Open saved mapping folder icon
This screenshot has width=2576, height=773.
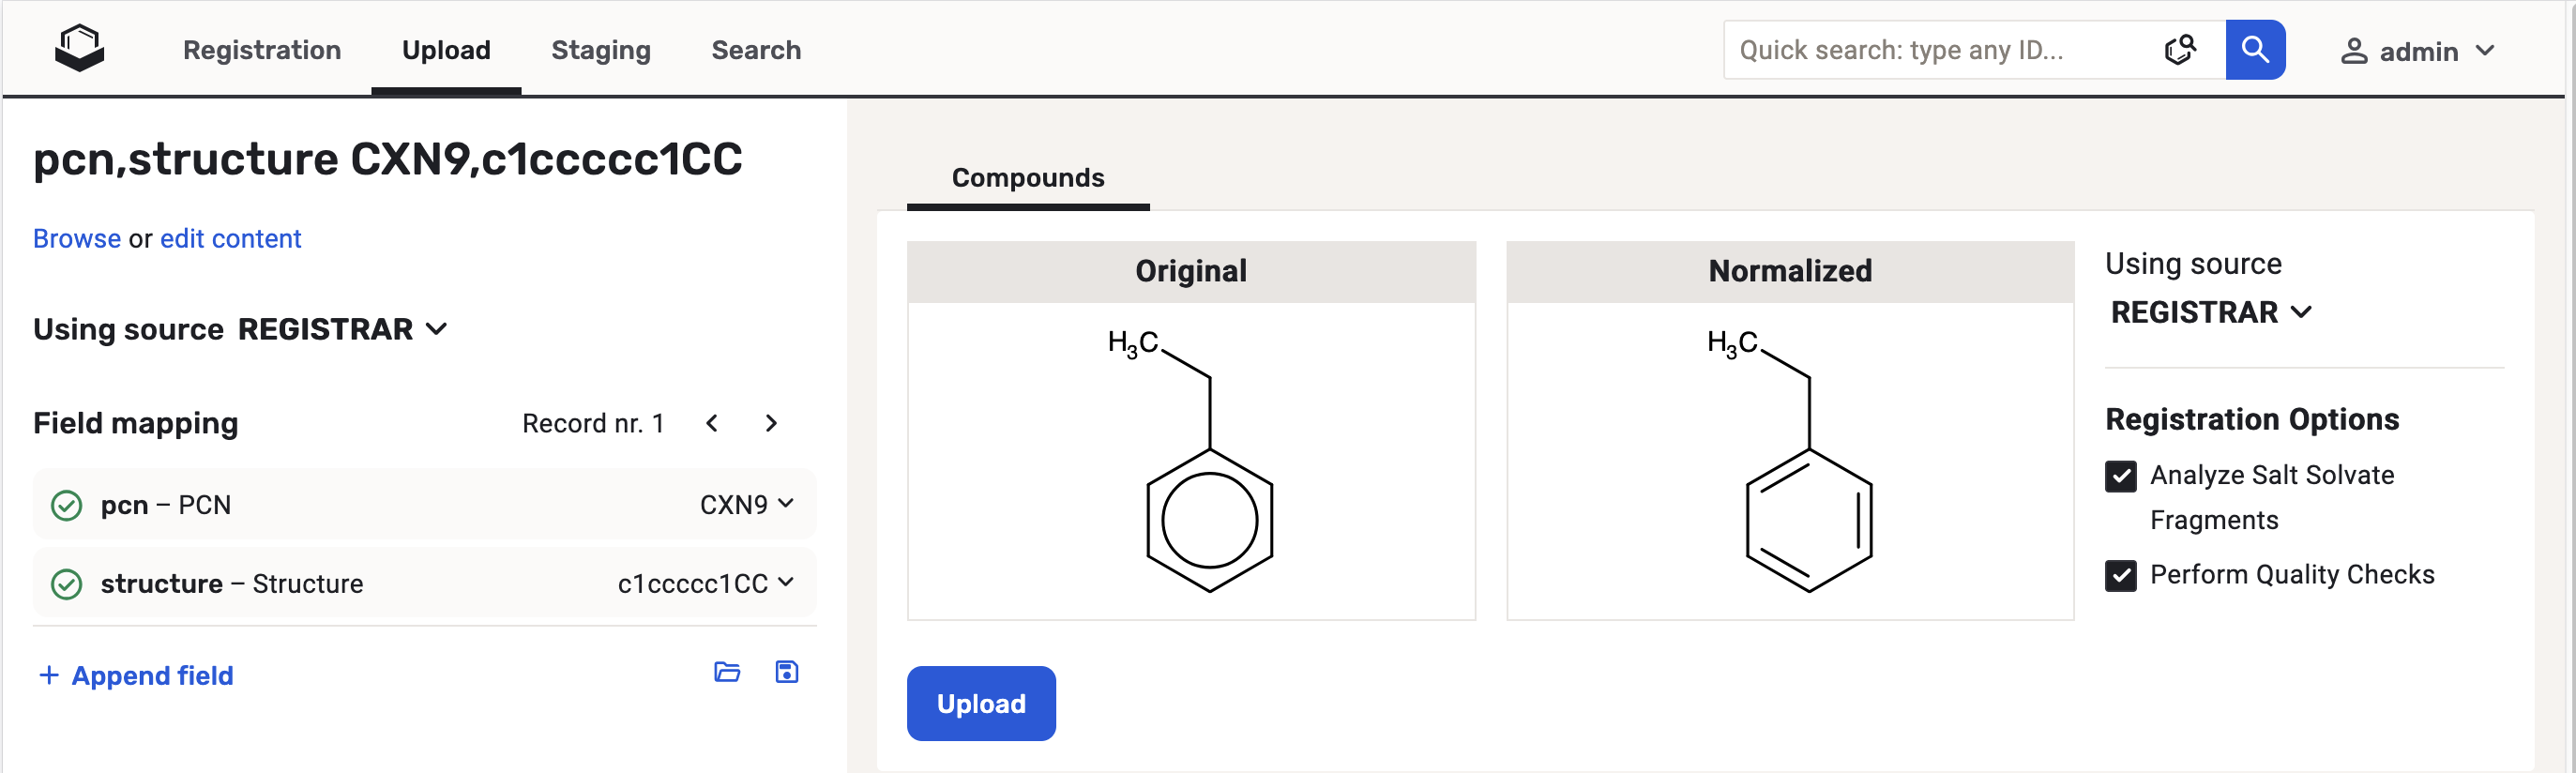point(727,672)
